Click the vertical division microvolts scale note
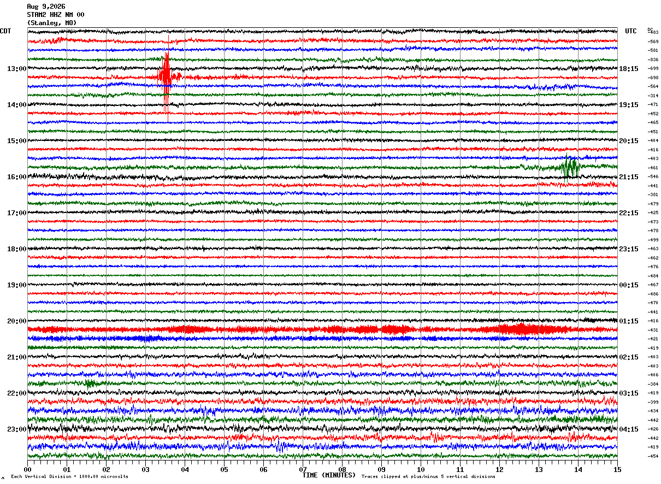 click(69, 476)
